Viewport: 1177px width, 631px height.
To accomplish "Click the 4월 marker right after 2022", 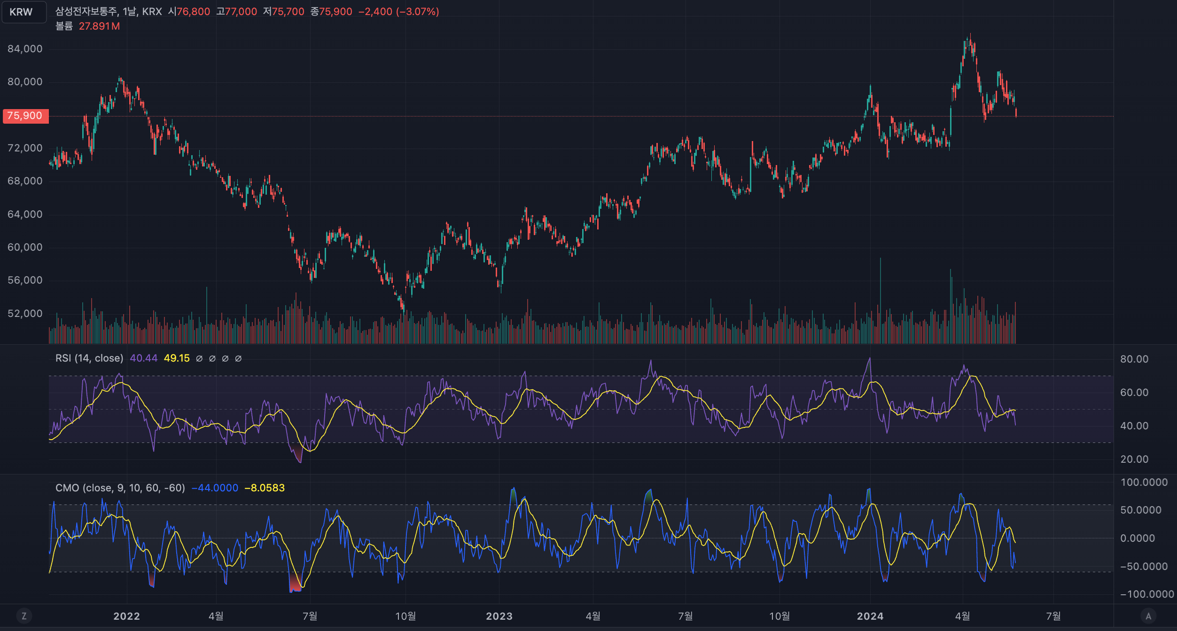I will pos(216,616).
